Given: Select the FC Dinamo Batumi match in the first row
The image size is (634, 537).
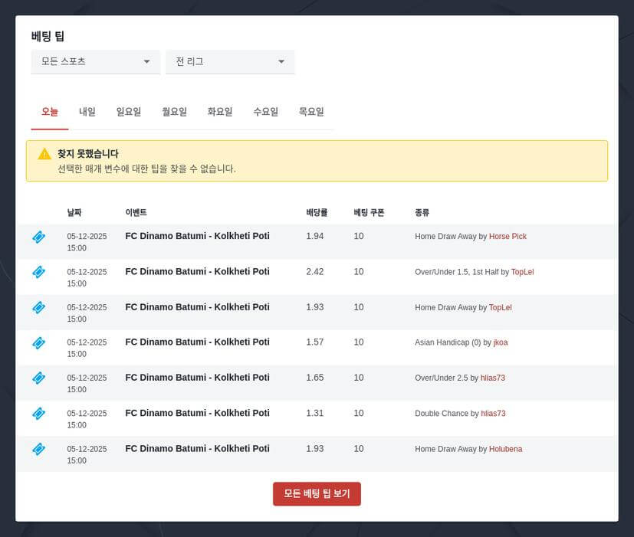Looking at the screenshot, I should [197, 236].
